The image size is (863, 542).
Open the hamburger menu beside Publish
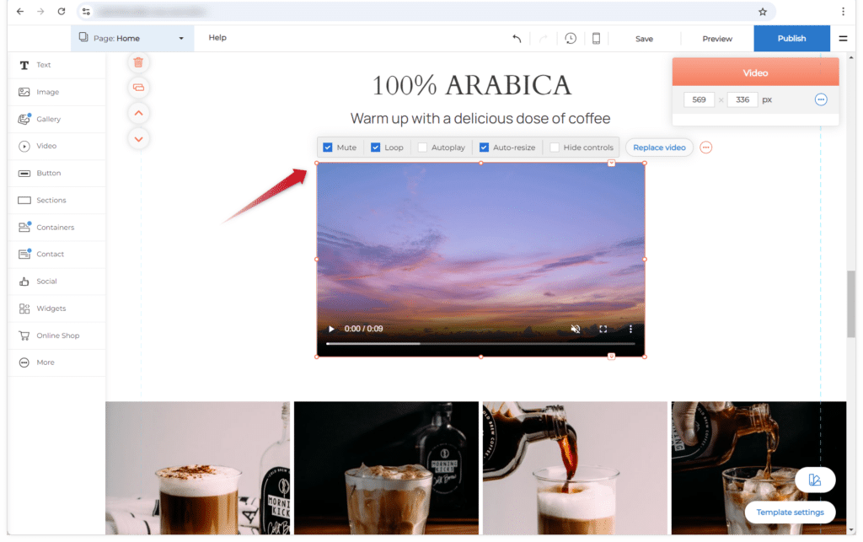843,38
